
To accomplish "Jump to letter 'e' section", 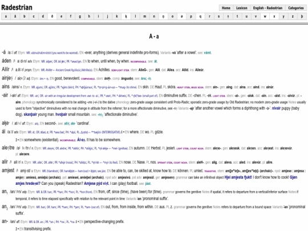I will coord(61,17).
